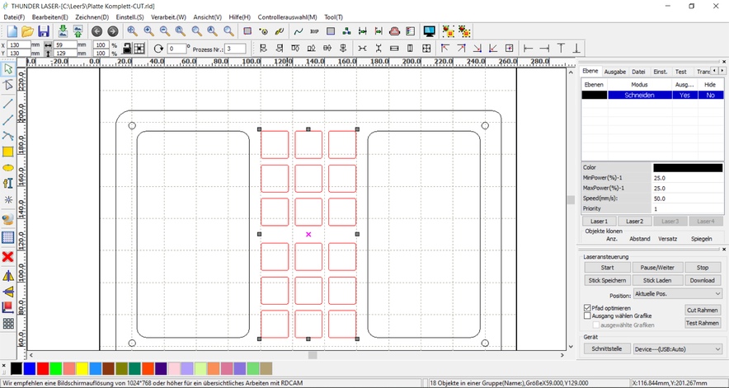Open the Zeichnen(D) menu
The width and height of the screenshot is (729, 388).
coord(92,17)
